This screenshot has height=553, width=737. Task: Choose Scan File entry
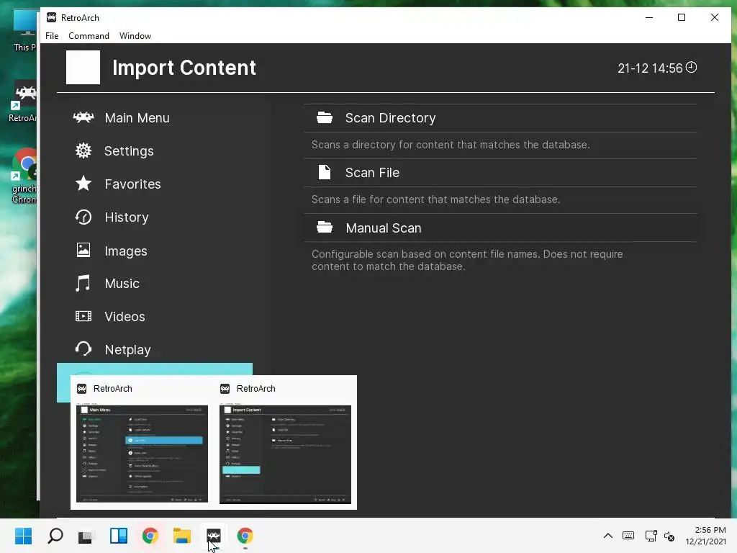(x=500, y=173)
